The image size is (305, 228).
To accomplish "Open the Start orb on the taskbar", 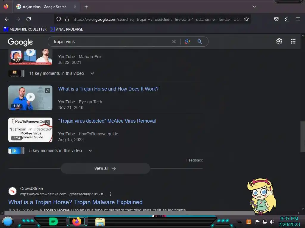I will click(7, 222).
